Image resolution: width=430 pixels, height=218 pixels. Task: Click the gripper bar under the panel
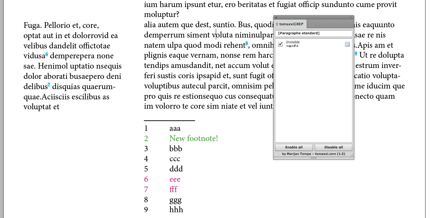[314, 158]
